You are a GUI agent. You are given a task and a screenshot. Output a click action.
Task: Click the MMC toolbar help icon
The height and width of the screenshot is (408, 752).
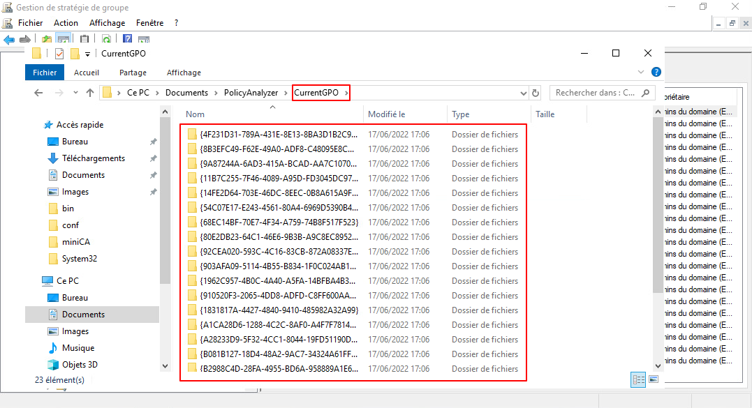[128, 39]
